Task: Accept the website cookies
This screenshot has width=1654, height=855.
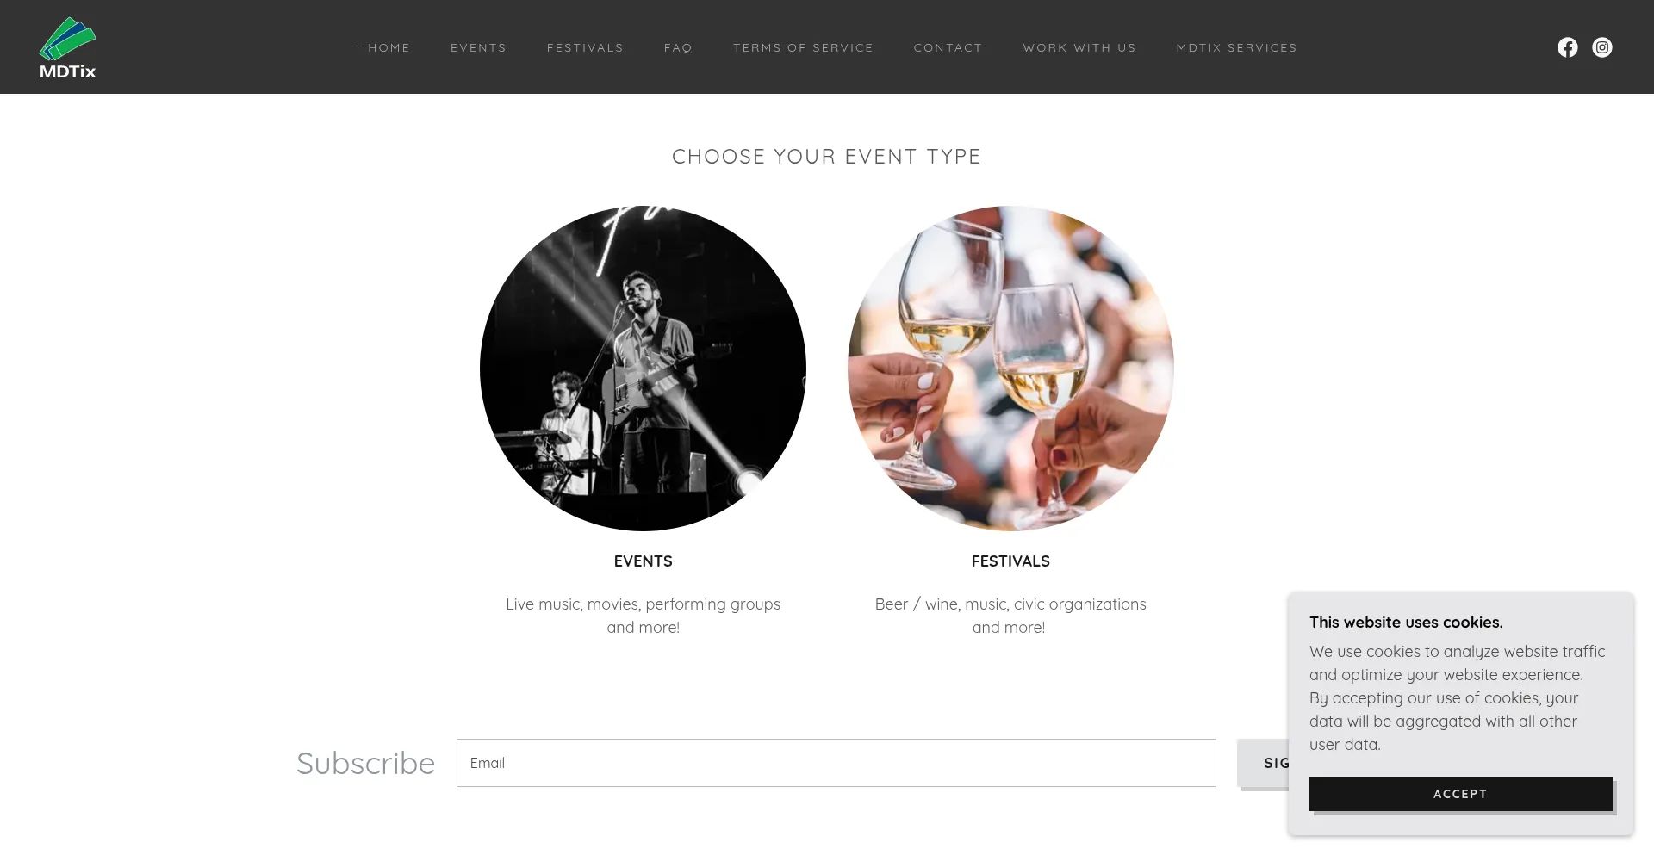Action: 1460,794
